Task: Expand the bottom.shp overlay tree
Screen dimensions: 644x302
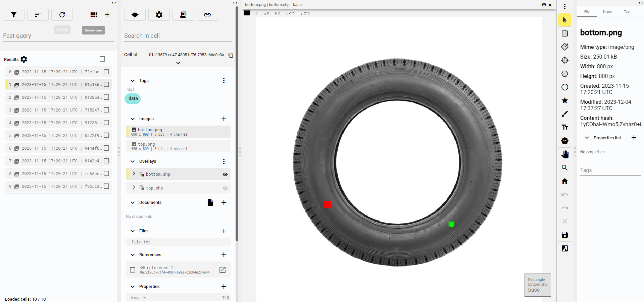Action: pyautogui.click(x=134, y=174)
